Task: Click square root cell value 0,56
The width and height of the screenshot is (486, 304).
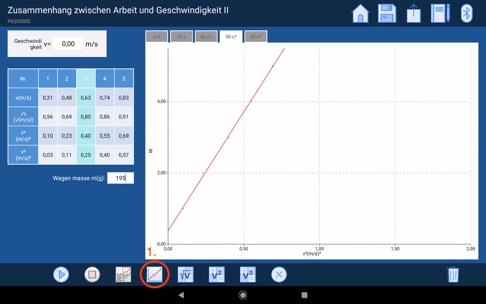Action: click(x=48, y=117)
